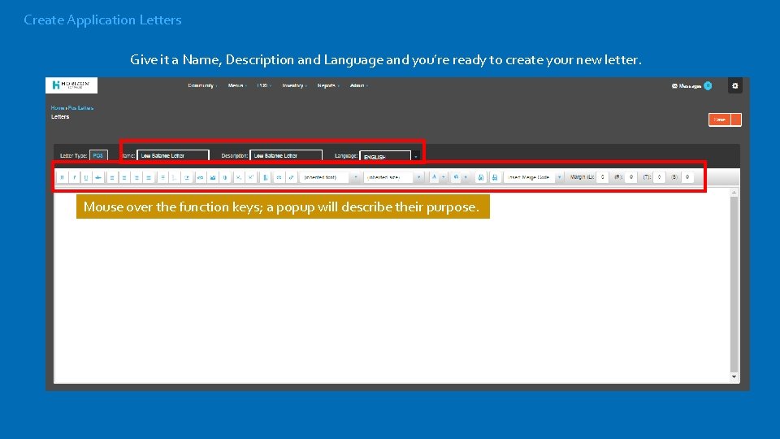Open the arrow beside the Save button
Image resolution: width=780 pixels, height=439 pixels.
click(x=736, y=120)
